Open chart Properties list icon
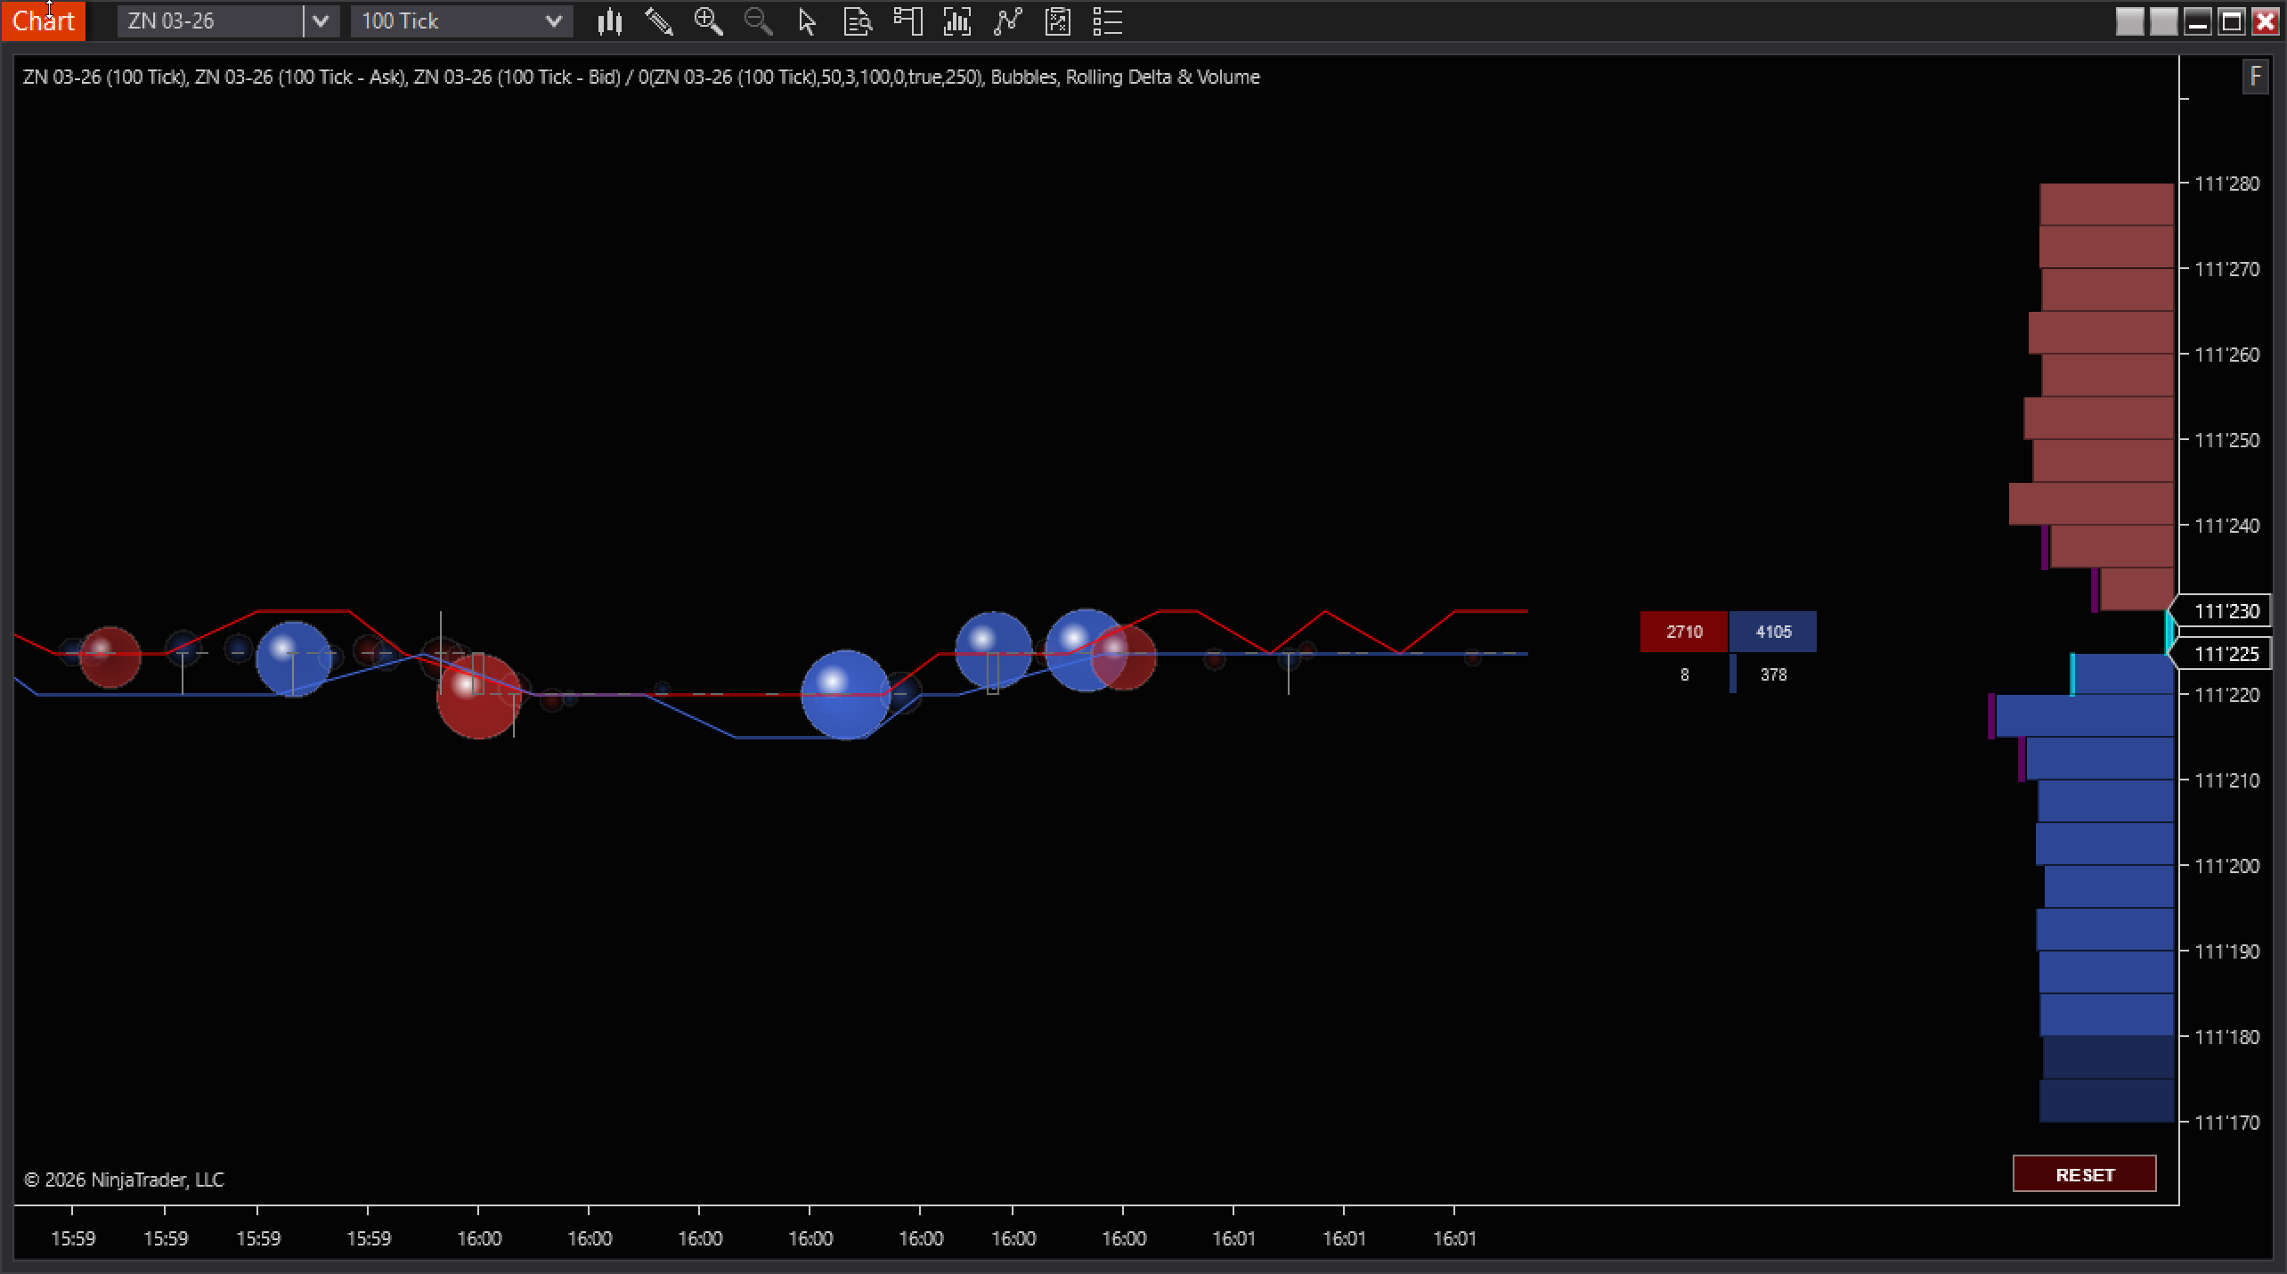 click(1107, 21)
